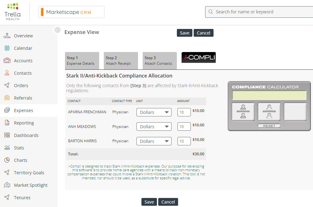Click the APARNA FRENCHMAN contact name
The height and width of the screenshot is (207, 313).
87,112
